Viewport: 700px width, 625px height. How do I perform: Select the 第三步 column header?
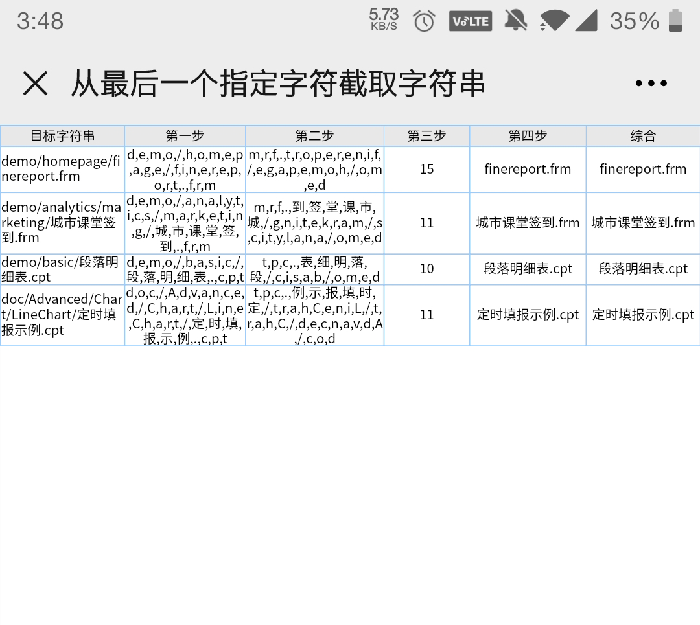(426, 136)
